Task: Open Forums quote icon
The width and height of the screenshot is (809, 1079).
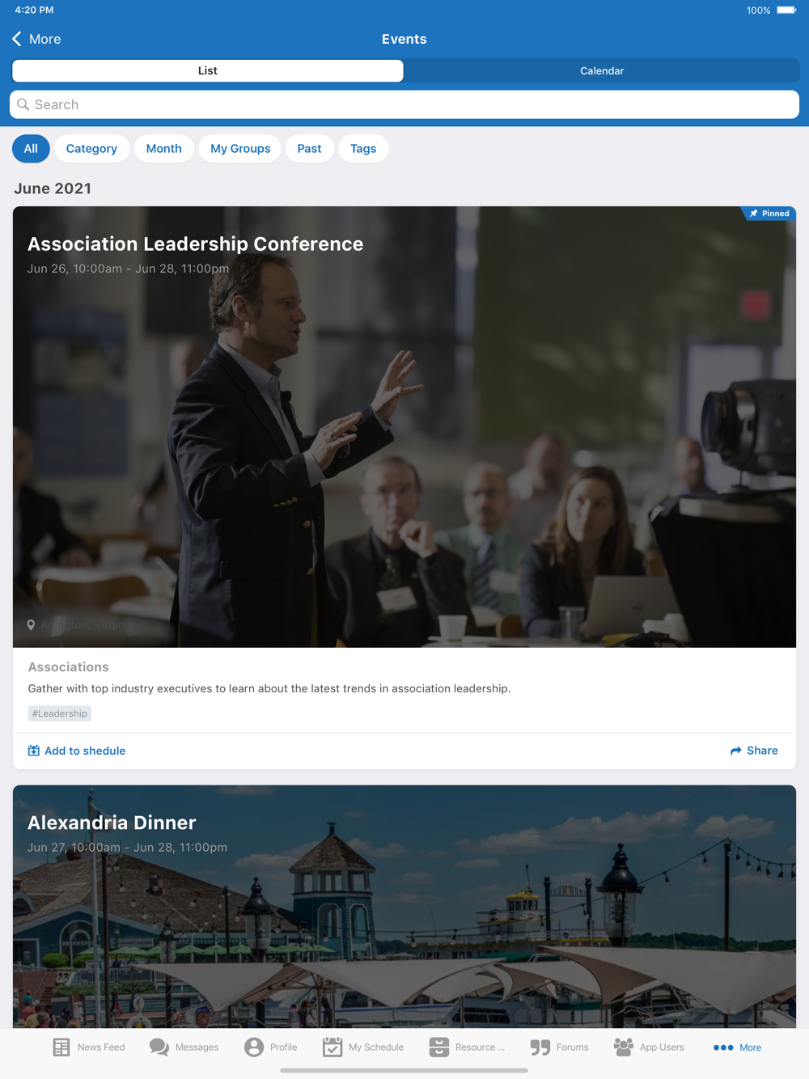Action: [x=540, y=1047]
